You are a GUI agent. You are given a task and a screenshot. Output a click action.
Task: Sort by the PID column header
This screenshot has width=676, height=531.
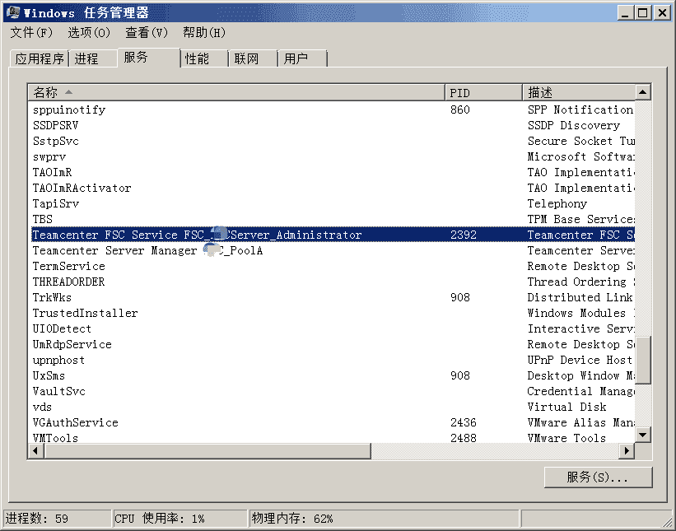click(483, 92)
